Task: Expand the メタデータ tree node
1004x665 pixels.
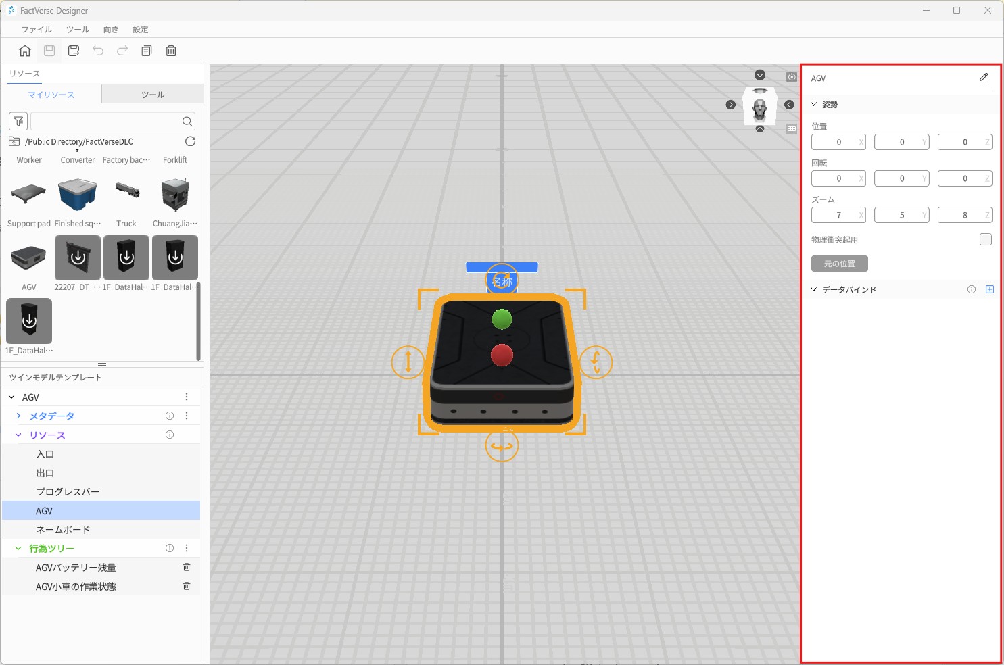Action: [x=18, y=416]
